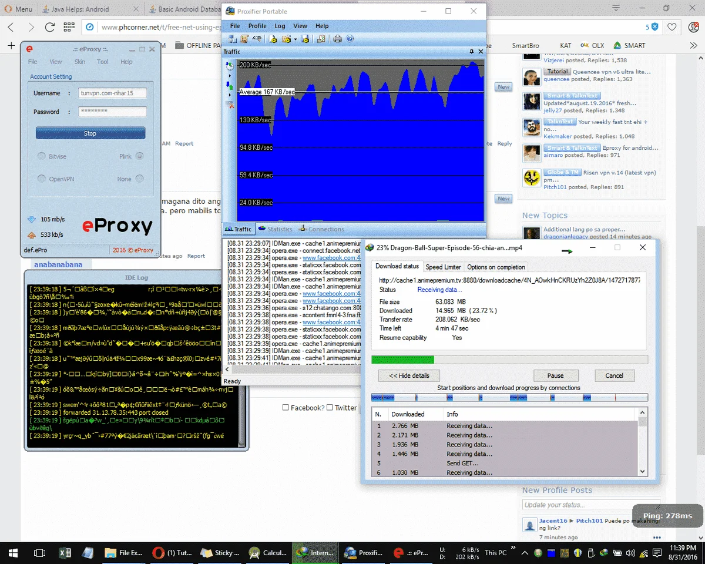Tick the Twitter checkbox on webpage

330,408
